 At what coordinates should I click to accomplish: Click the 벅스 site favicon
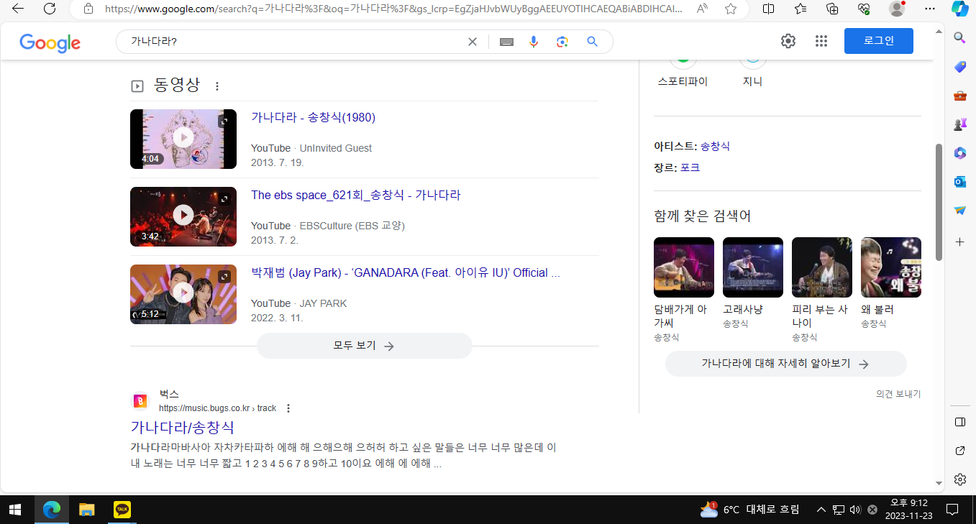(x=141, y=401)
